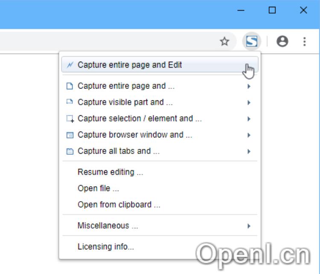Viewport: 320px width, 274px height.
Task: Click the all tabs capture icon
Action: pos(70,151)
